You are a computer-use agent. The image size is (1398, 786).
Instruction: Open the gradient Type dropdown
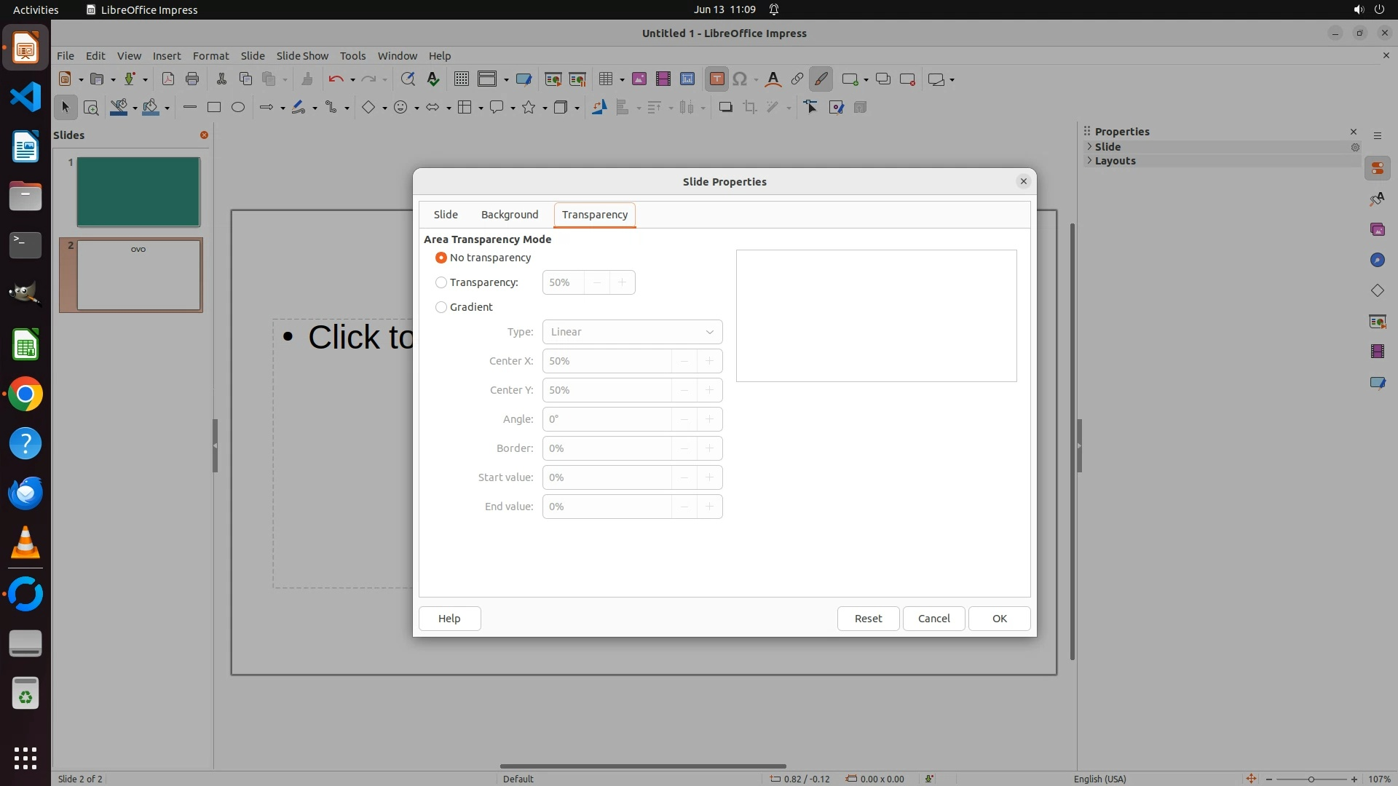pos(632,332)
